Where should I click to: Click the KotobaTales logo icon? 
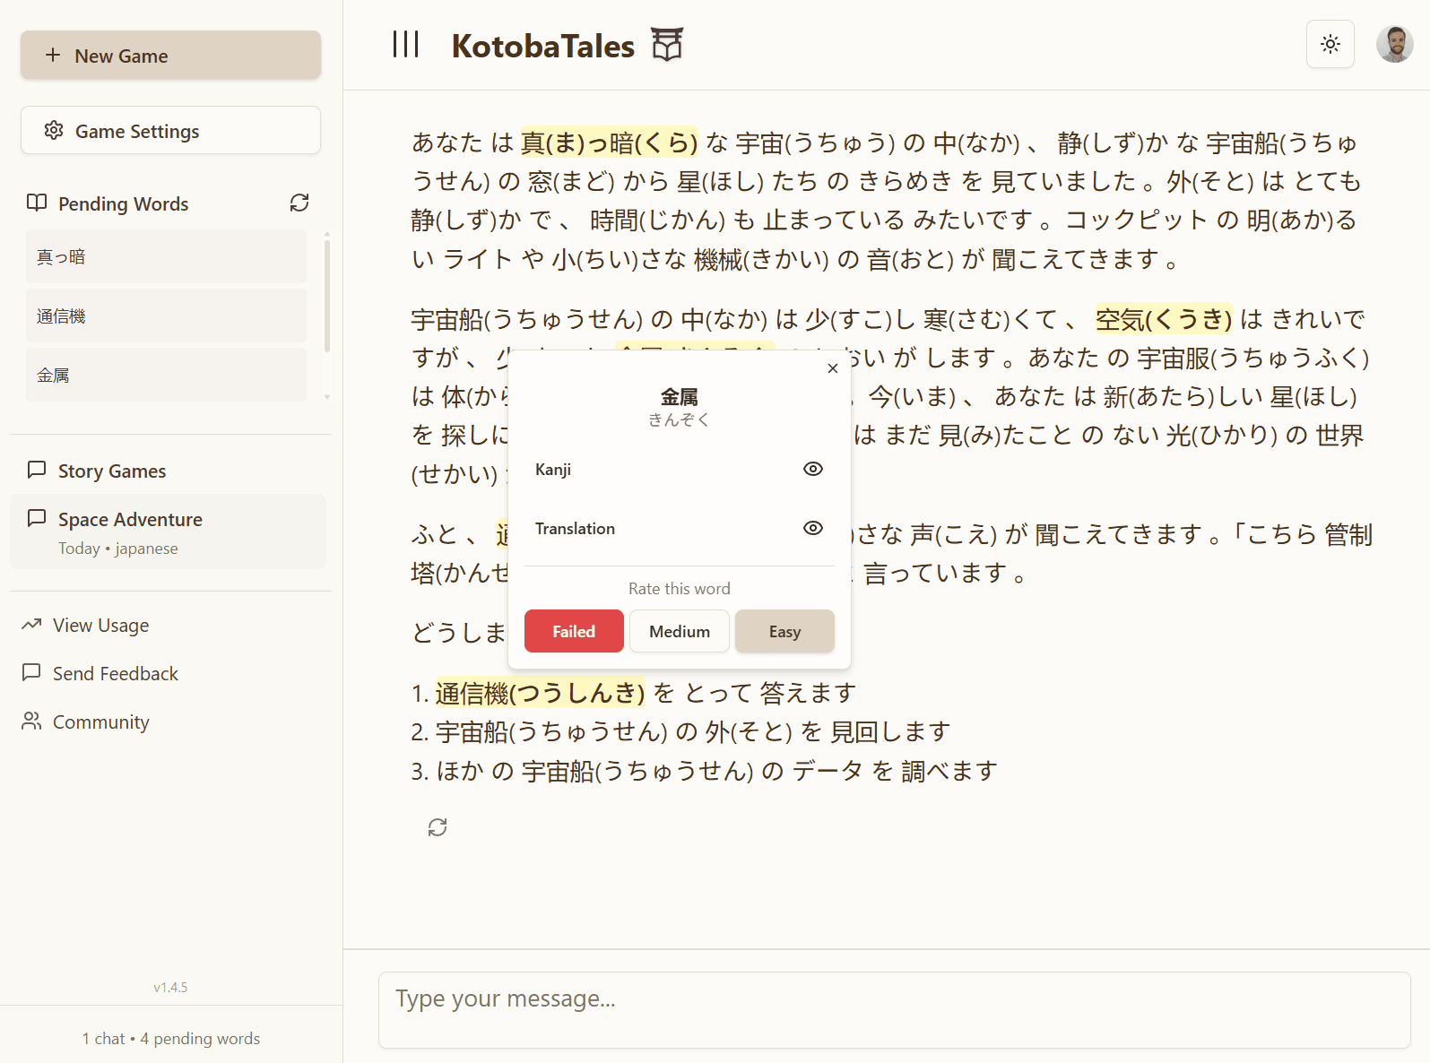(x=667, y=44)
